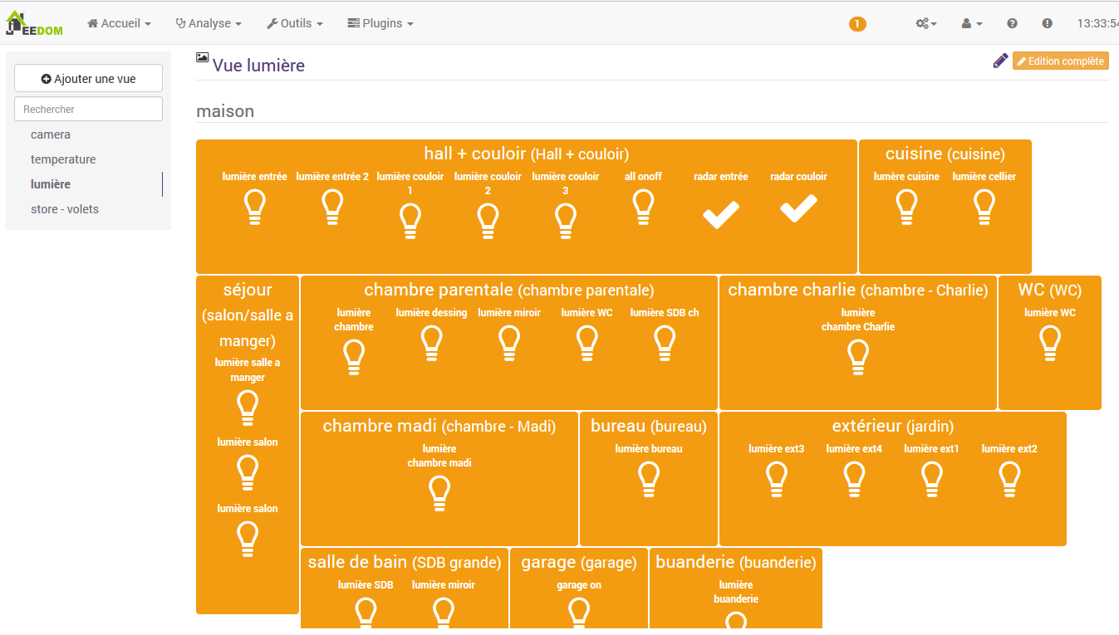Click the chambre charlie tile title
Screen dimensions: 1119x635
pos(858,290)
